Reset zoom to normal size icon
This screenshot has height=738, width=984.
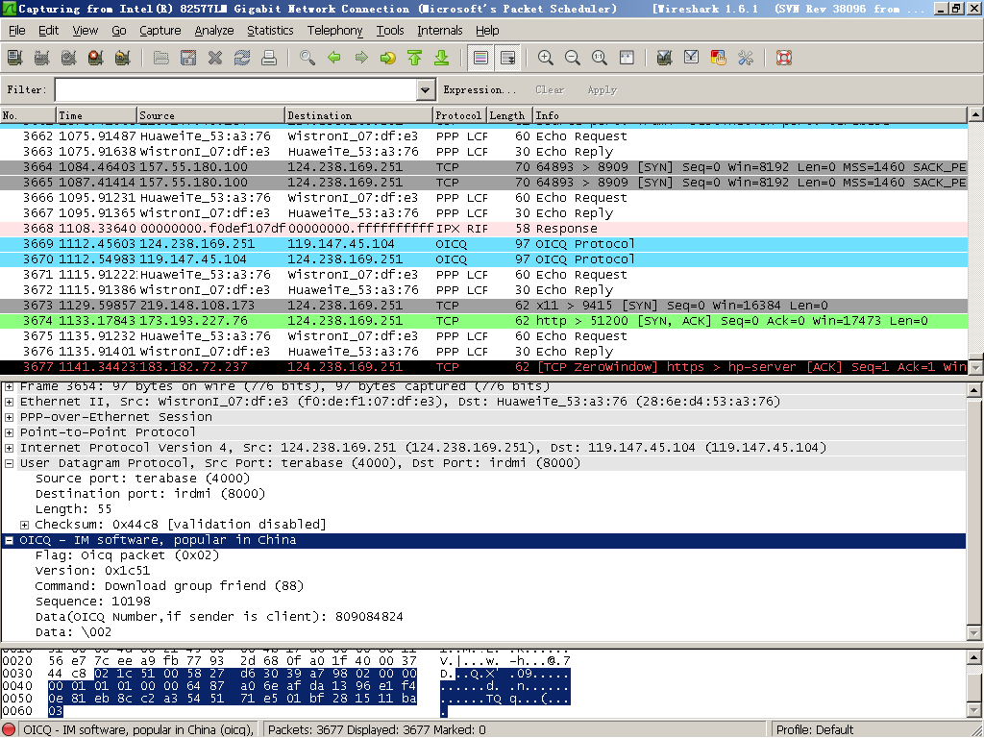[x=600, y=58]
